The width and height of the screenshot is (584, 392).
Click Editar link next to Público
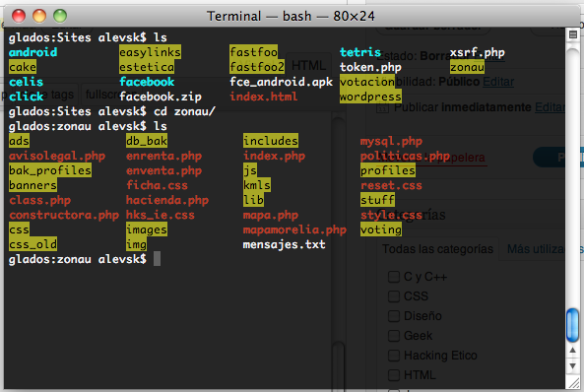(498, 82)
